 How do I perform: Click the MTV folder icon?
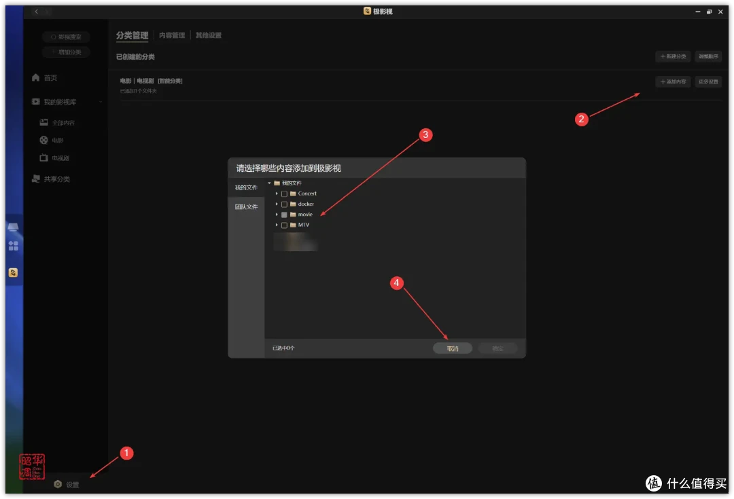pos(293,225)
